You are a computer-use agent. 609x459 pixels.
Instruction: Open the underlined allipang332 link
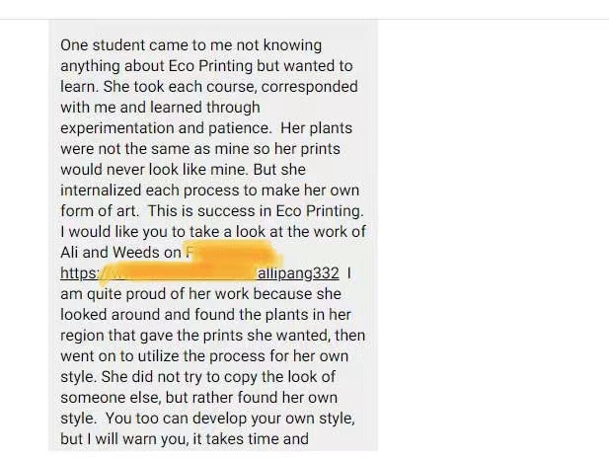(298, 273)
